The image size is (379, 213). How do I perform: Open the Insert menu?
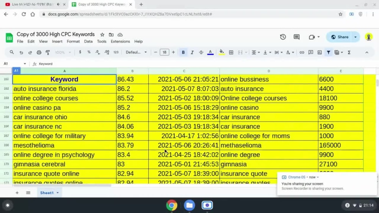[57, 42]
